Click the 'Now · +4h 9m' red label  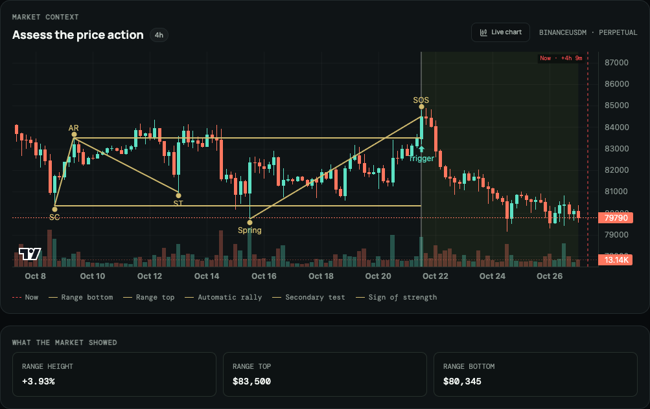(561, 58)
